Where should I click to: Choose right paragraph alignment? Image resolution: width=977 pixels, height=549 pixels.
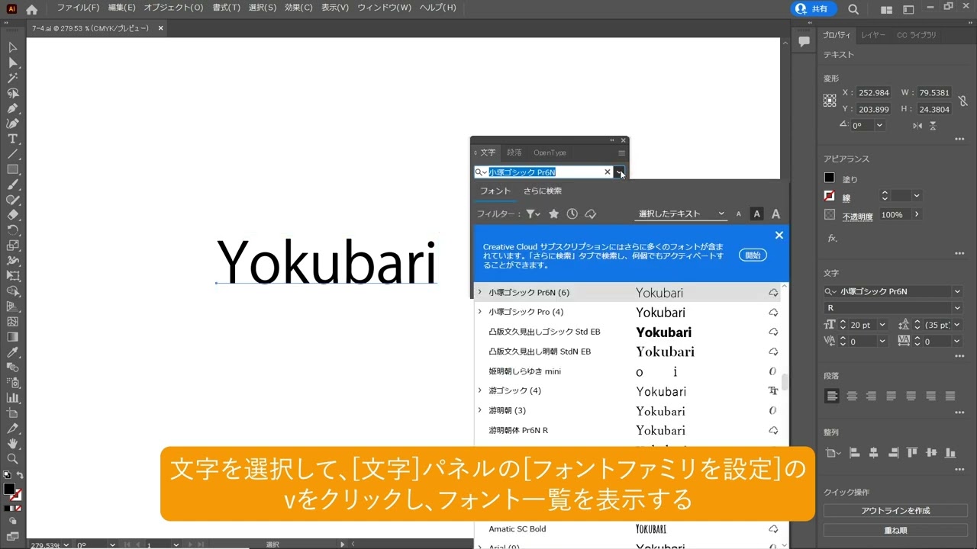[872, 396]
